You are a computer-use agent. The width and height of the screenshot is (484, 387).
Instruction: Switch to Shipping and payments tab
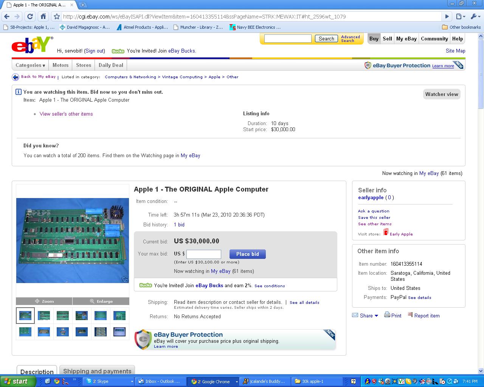click(97, 371)
